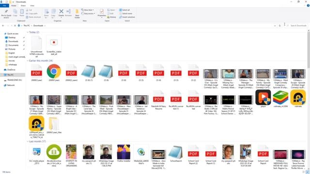Select the English folder in sidebar
This screenshot has width=310, height=174.
coord(12,53)
